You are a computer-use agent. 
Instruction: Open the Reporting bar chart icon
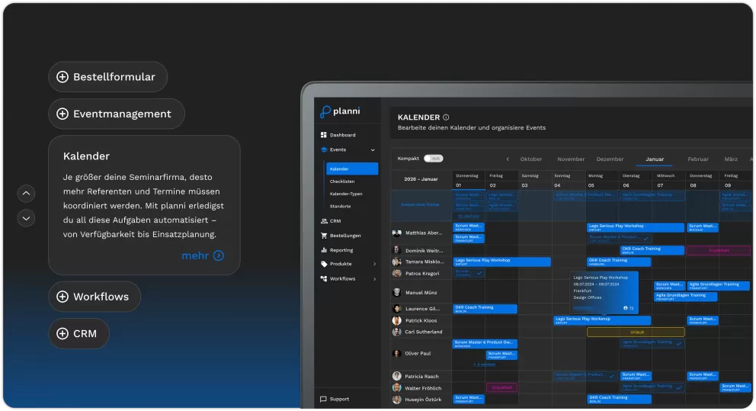324,250
